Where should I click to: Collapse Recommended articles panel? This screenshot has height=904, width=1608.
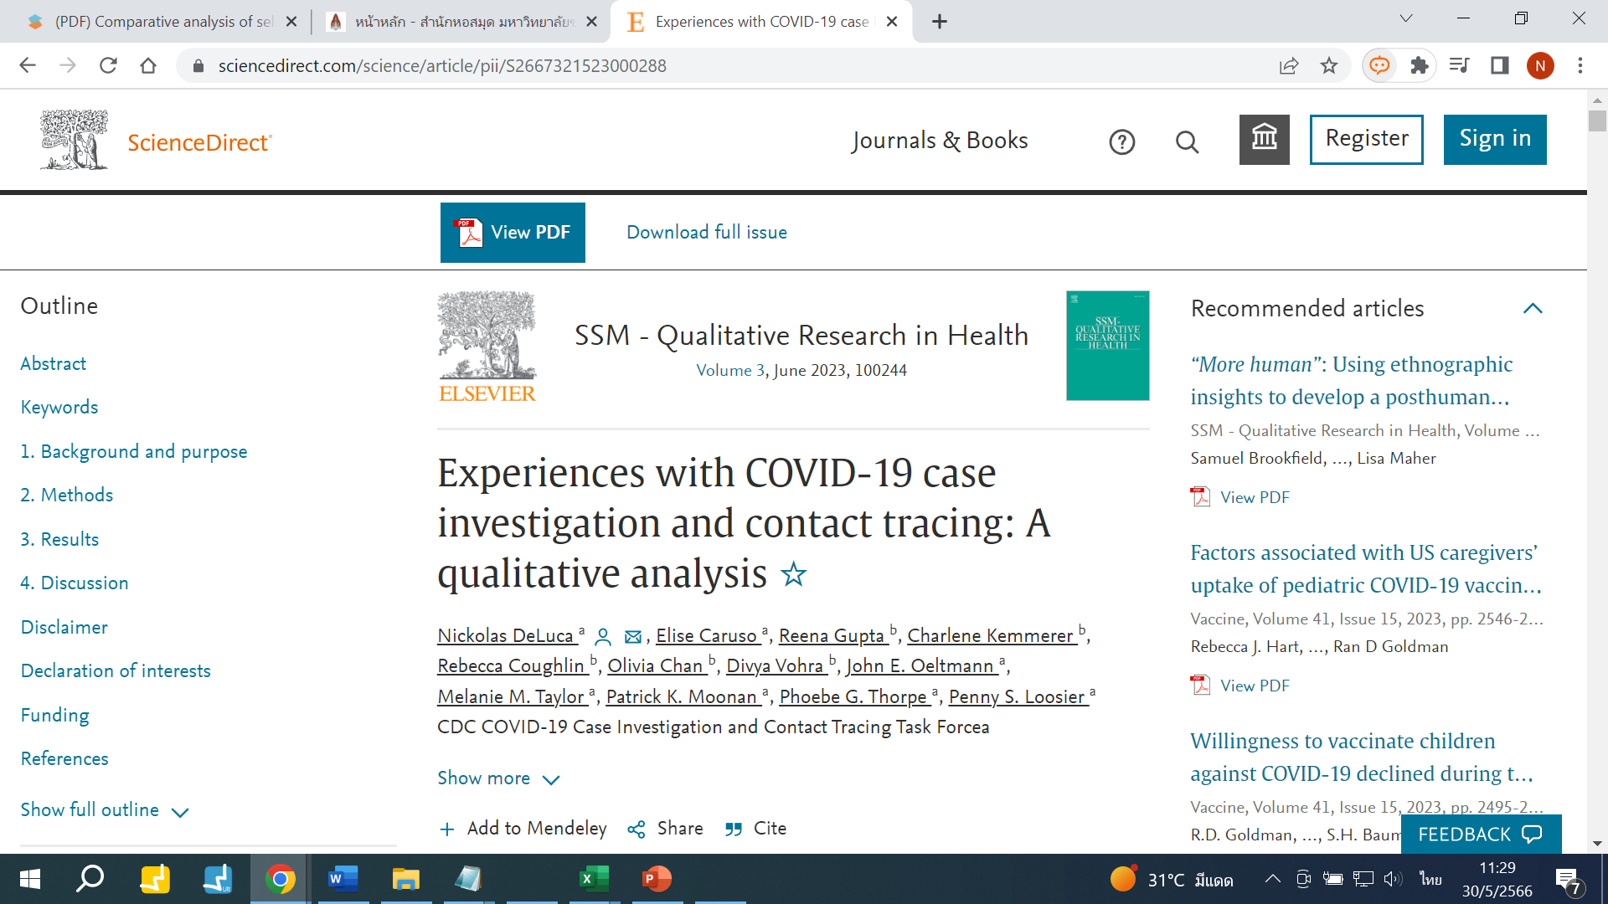click(1533, 309)
